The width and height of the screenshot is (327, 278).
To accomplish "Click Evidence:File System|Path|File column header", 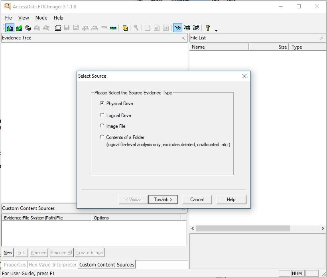I will click(47, 218).
